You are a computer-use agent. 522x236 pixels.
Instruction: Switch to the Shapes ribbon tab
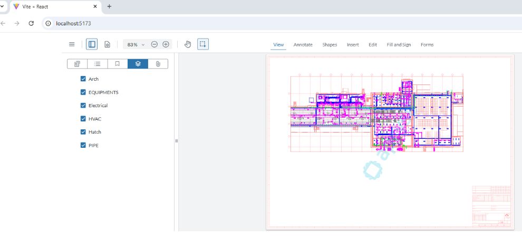330,45
